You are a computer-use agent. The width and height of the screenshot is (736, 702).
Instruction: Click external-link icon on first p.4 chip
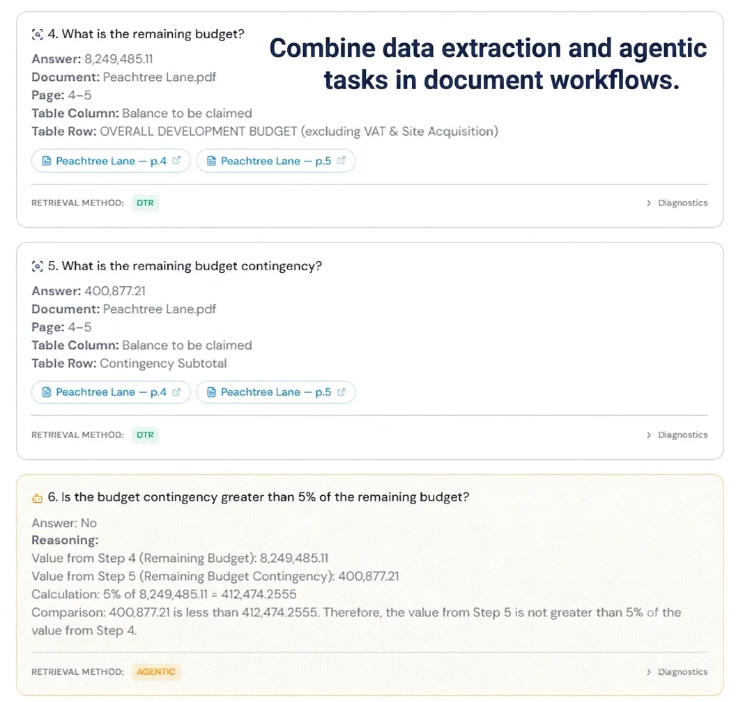point(176,160)
